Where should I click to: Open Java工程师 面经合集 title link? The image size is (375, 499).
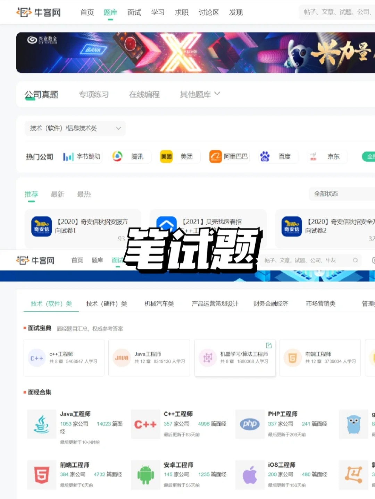[75, 414]
